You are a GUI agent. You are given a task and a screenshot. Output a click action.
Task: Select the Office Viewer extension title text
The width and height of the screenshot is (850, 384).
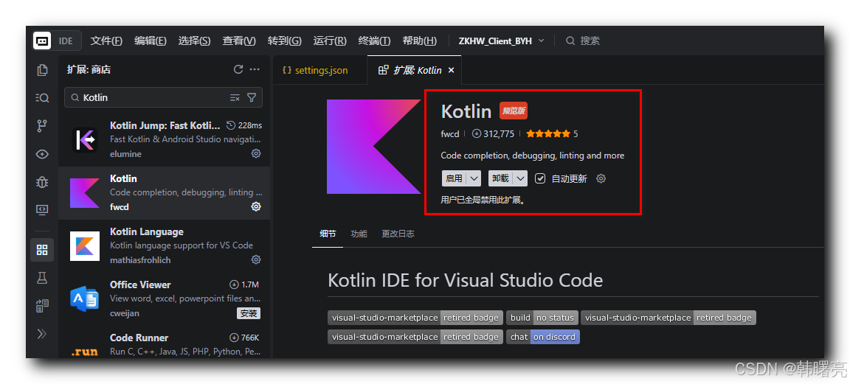click(x=140, y=284)
